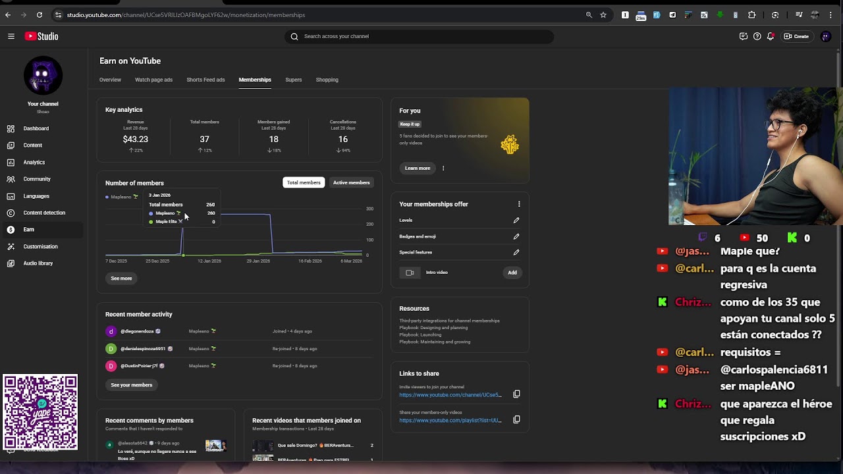Open @DustinPoirier-j7f member activity row
The width and height of the screenshot is (843, 474).
click(239, 365)
